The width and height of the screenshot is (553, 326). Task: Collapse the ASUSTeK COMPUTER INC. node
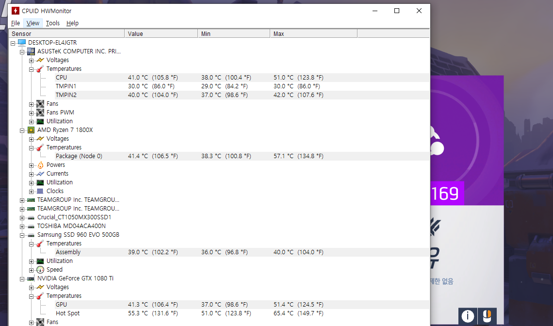tap(22, 52)
